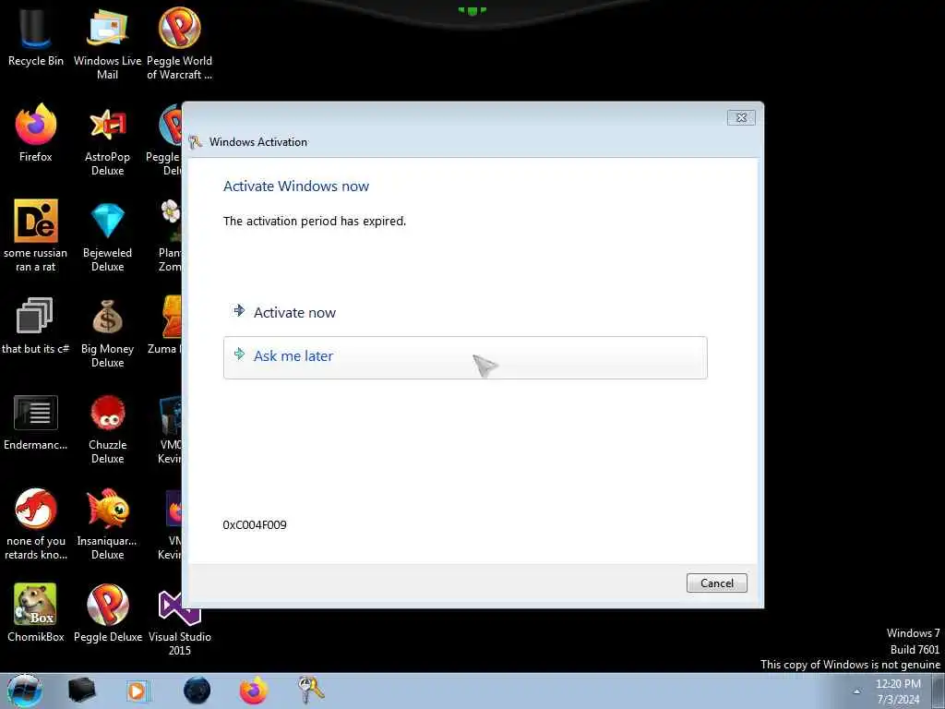The image size is (945, 709).
Task: Open Firefox from the taskbar
Action: (254, 691)
